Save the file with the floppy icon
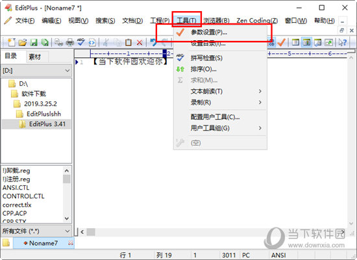This screenshot has height=260, width=357. point(34,42)
